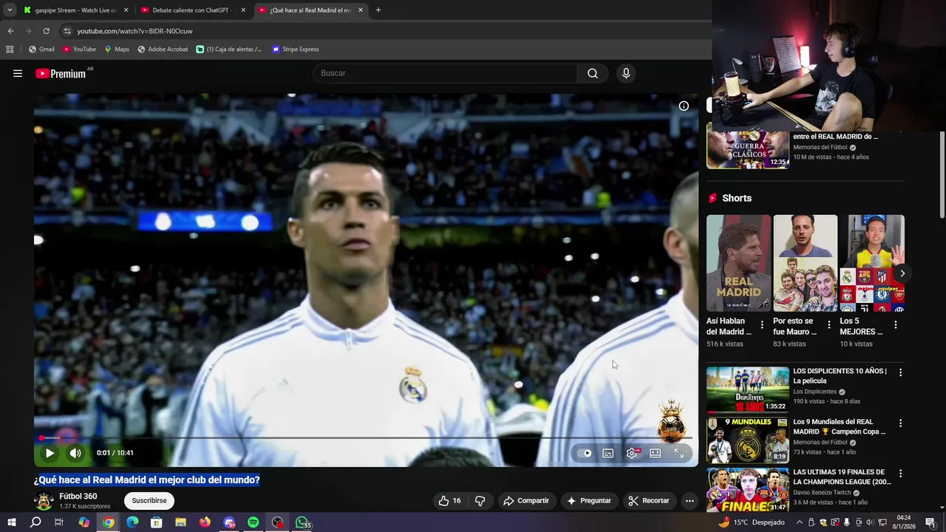
Task: Open File Explorer from the taskbar
Action: pos(180,522)
